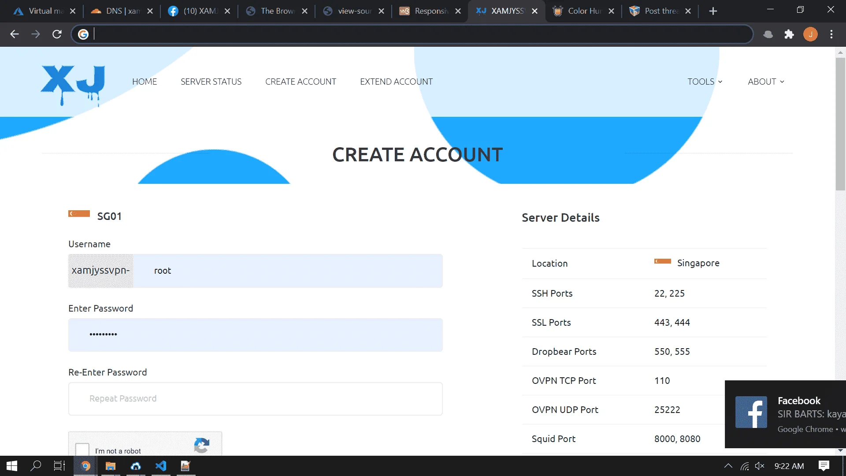Click OVPN TCP Port value 110
Image resolution: width=846 pixels, height=476 pixels.
[x=662, y=381]
